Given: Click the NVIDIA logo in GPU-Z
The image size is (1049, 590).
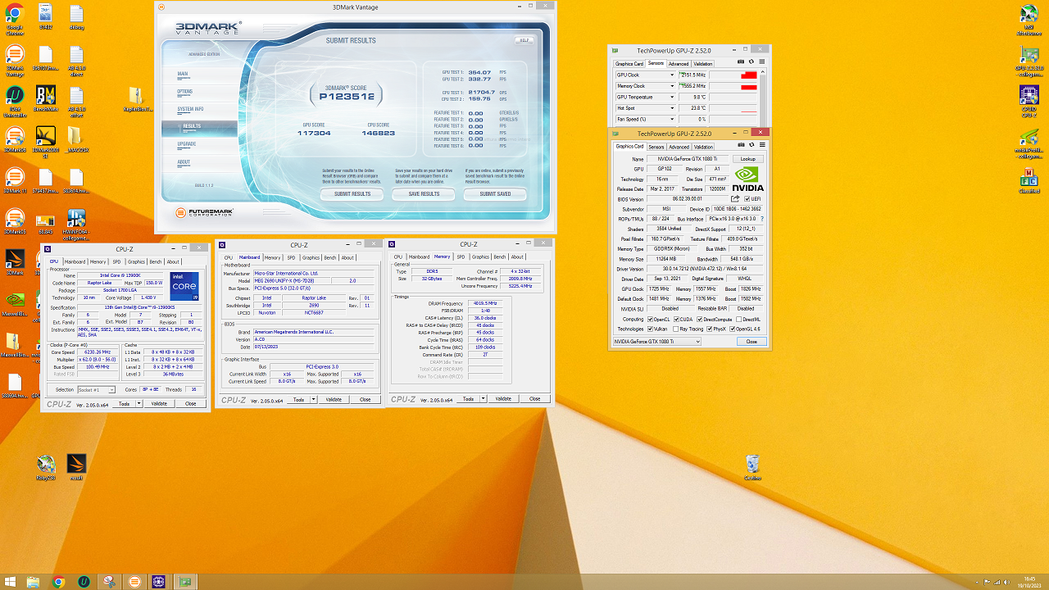Looking at the screenshot, I should tap(747, 179).
